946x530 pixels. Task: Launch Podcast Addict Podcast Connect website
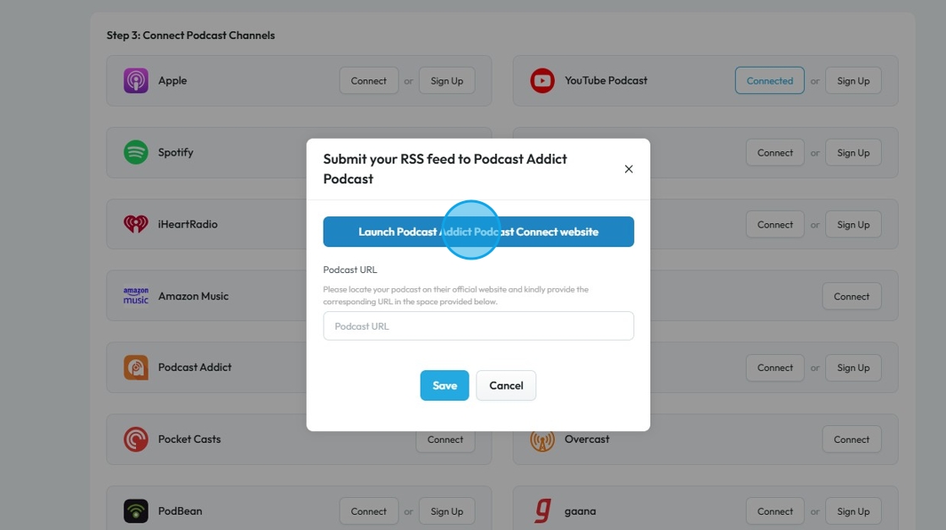(478, 232)
